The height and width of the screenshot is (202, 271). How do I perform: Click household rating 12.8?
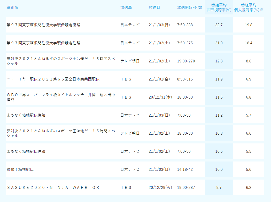coord(219,61)
